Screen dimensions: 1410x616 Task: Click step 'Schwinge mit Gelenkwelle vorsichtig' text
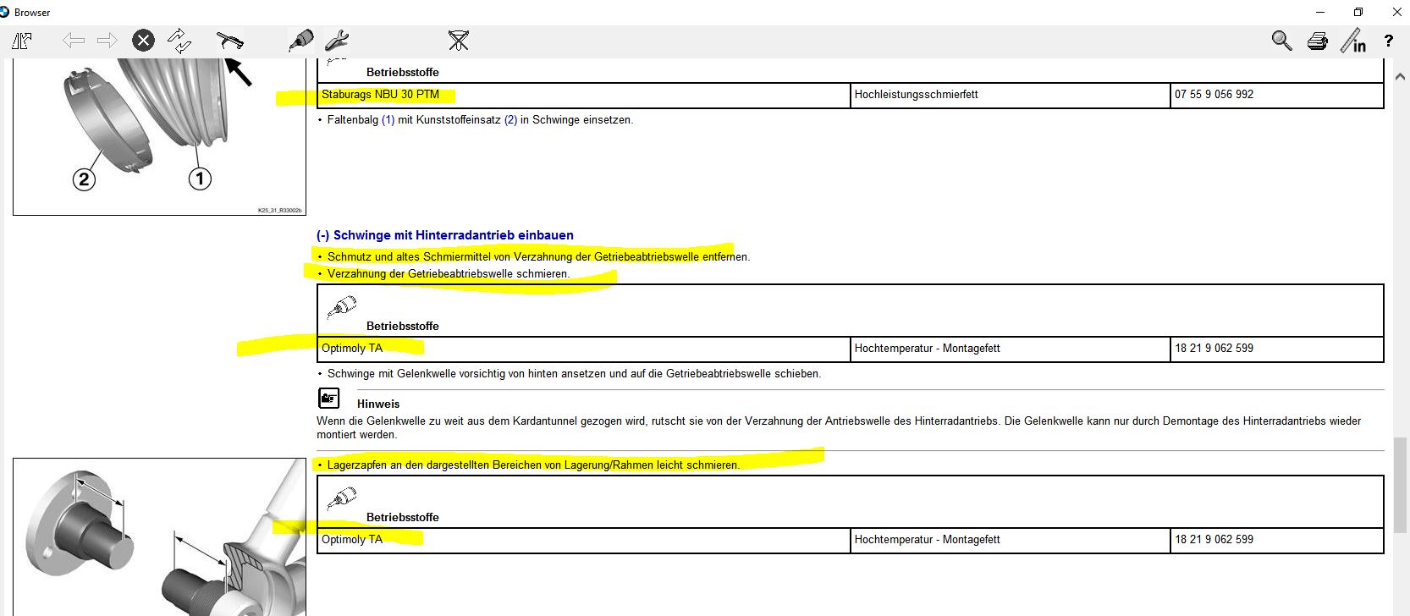574,374
